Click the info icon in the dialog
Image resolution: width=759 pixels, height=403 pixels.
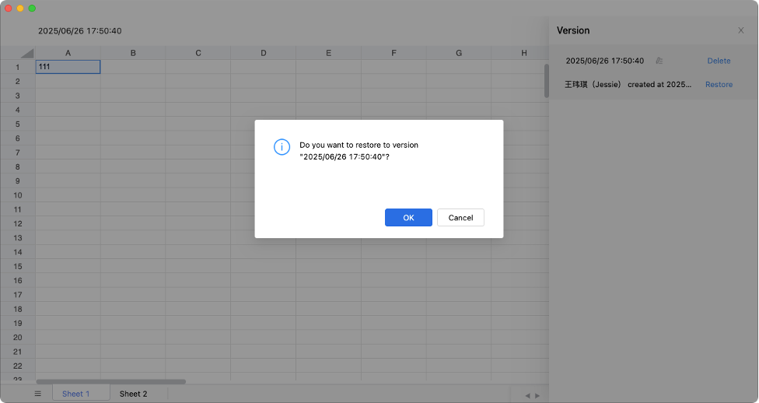(x=282, y=147)
